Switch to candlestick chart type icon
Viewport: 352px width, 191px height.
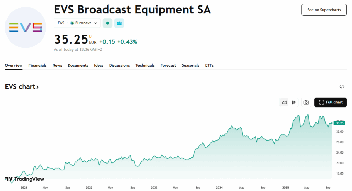[x=294, y=102]
